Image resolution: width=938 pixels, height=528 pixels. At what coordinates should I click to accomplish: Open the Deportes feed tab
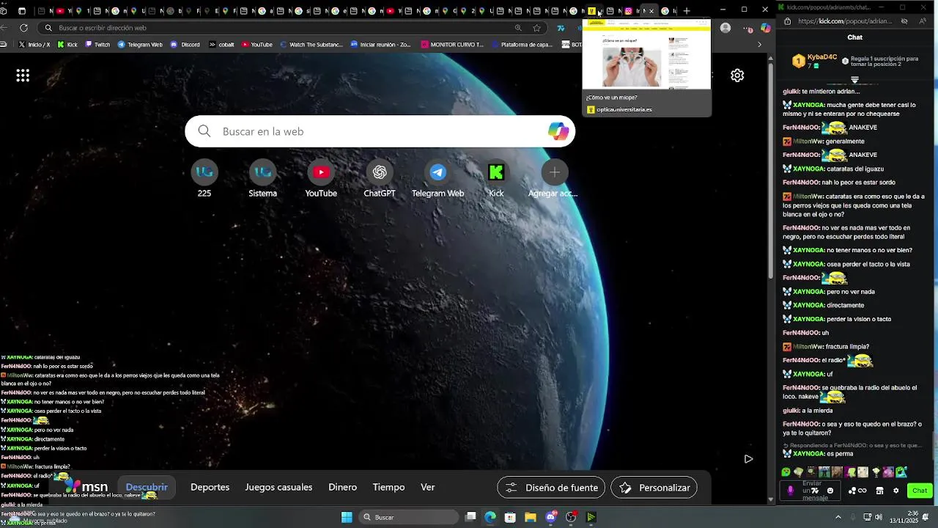pyautogui.click(x=210, y=487)
